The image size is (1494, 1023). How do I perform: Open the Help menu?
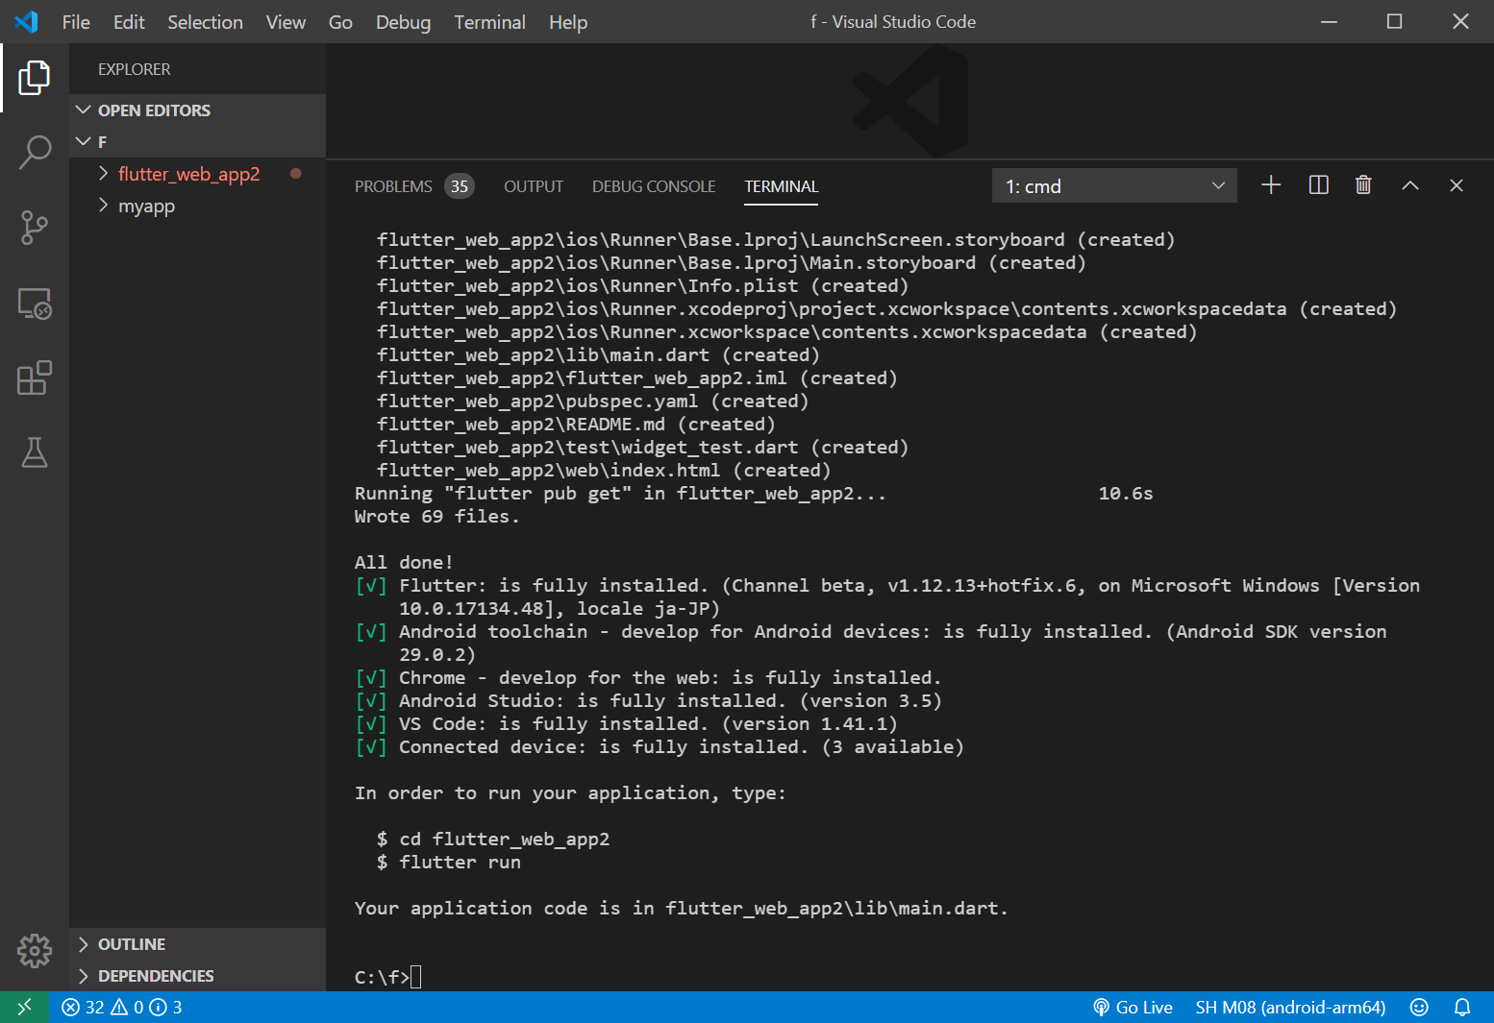pyautogui.click(x=567, y=22)
